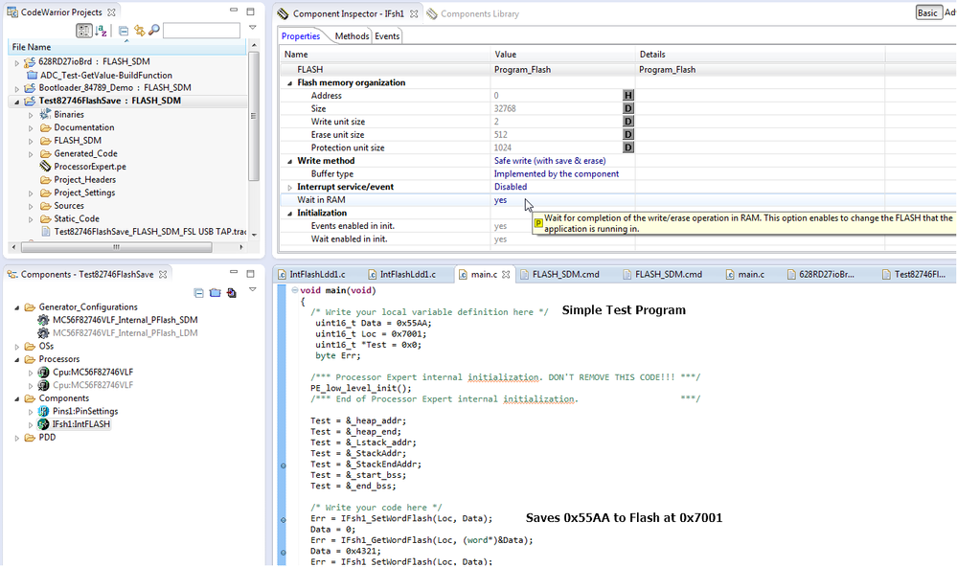Click the working sets grid icon
Screen dimensions: 957x567
pyautogui.click(x=84, y=31)
